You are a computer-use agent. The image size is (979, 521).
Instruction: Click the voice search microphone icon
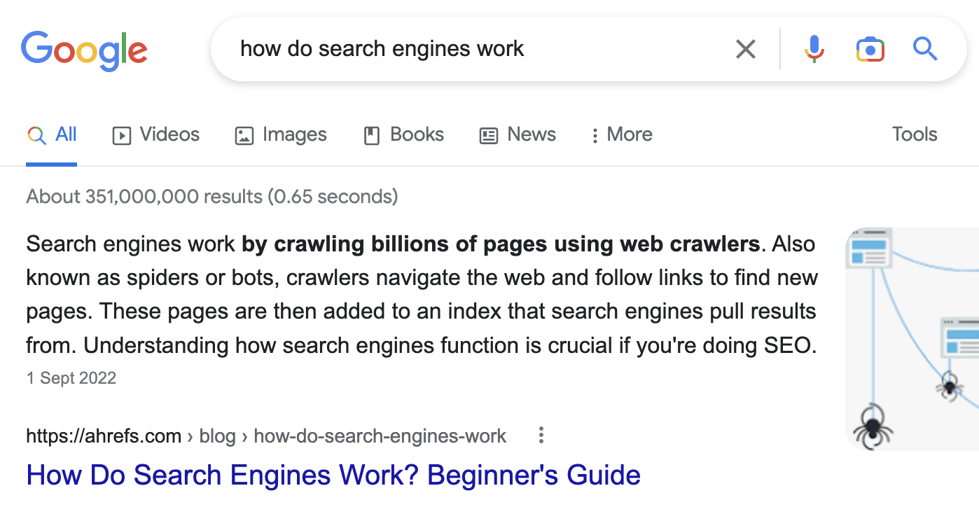click(814, 49)
